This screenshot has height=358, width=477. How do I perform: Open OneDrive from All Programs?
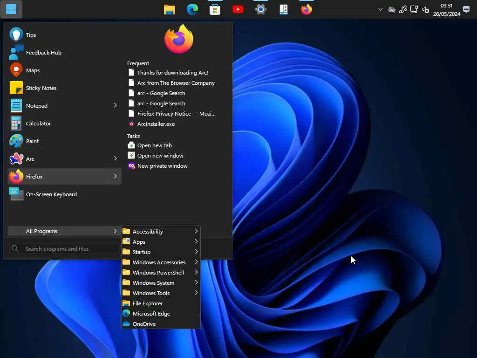click(x=161, y=324)
